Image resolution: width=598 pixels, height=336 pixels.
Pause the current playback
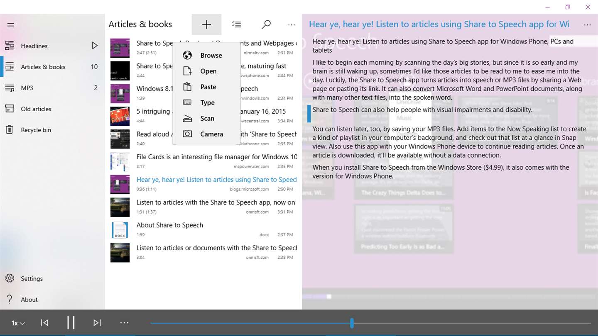click(x=71, y=323)
